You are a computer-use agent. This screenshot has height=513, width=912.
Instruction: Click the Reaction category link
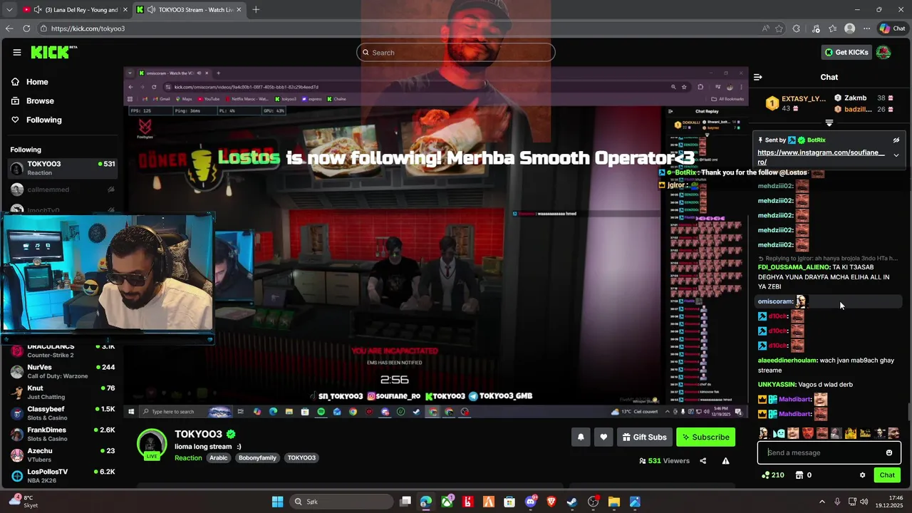[188, 457]
